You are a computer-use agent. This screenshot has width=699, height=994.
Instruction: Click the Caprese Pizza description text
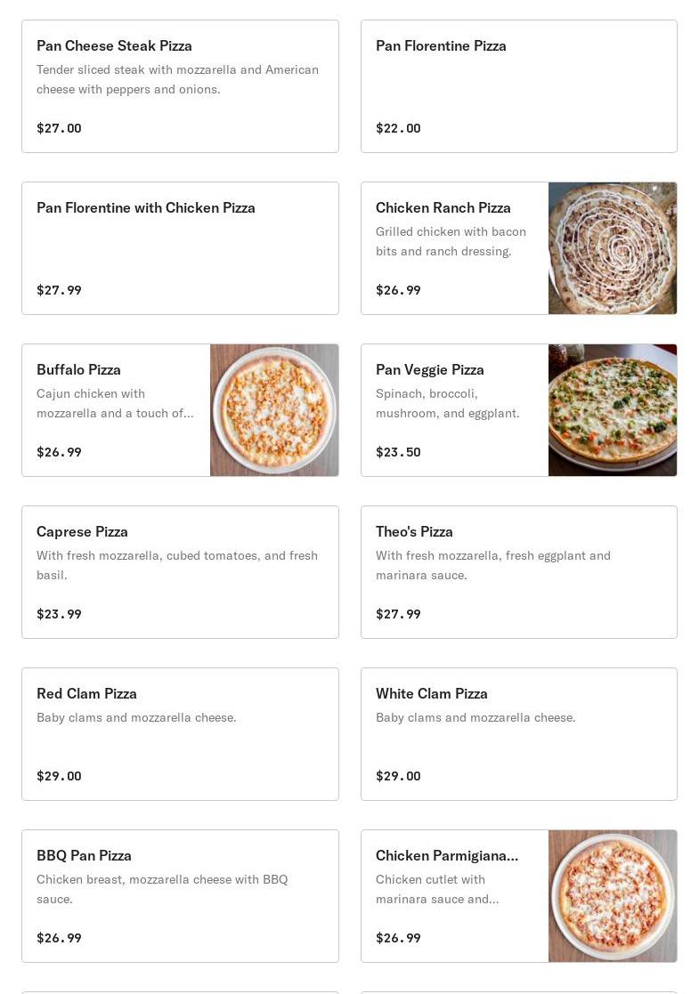click(x=177, y=565)
